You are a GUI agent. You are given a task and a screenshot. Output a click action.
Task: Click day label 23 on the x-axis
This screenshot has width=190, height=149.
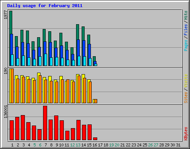tap(134, 145)
